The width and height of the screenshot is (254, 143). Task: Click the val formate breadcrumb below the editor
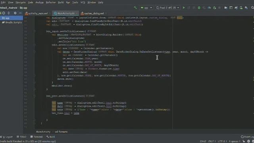tap(61, 131)
